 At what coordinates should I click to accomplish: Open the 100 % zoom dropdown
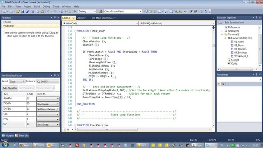tap(72, 129)
